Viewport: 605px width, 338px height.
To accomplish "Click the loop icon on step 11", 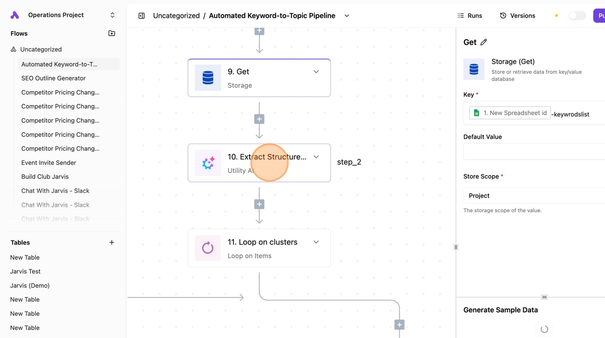I will tap(208, 248).
